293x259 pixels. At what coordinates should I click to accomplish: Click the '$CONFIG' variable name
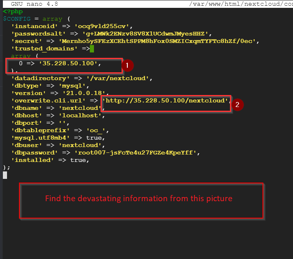coord(17,19)
